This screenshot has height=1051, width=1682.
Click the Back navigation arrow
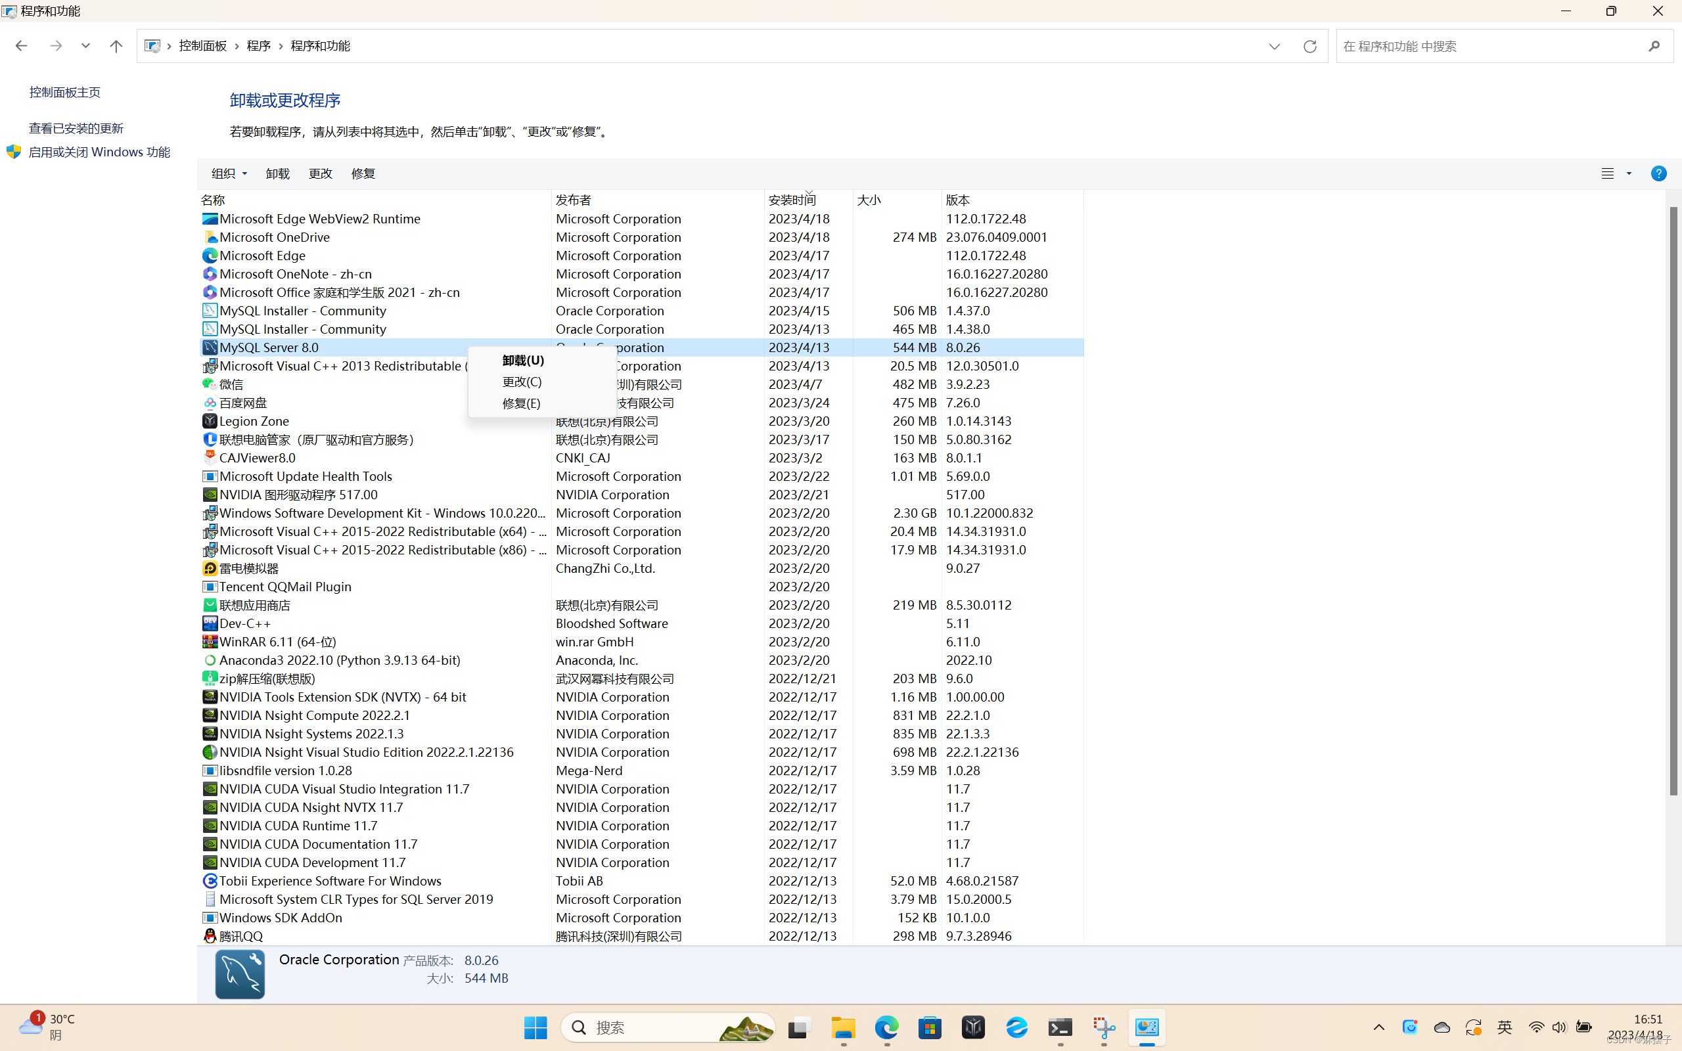coord(21,46)
